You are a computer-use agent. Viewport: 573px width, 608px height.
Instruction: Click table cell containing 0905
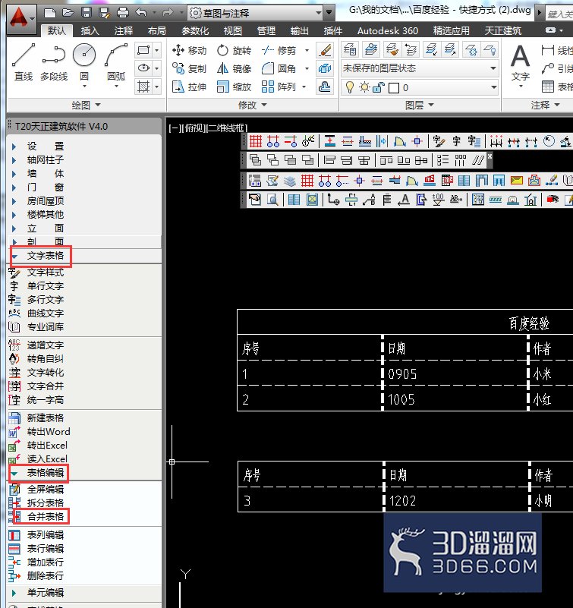tap(455, 373)
